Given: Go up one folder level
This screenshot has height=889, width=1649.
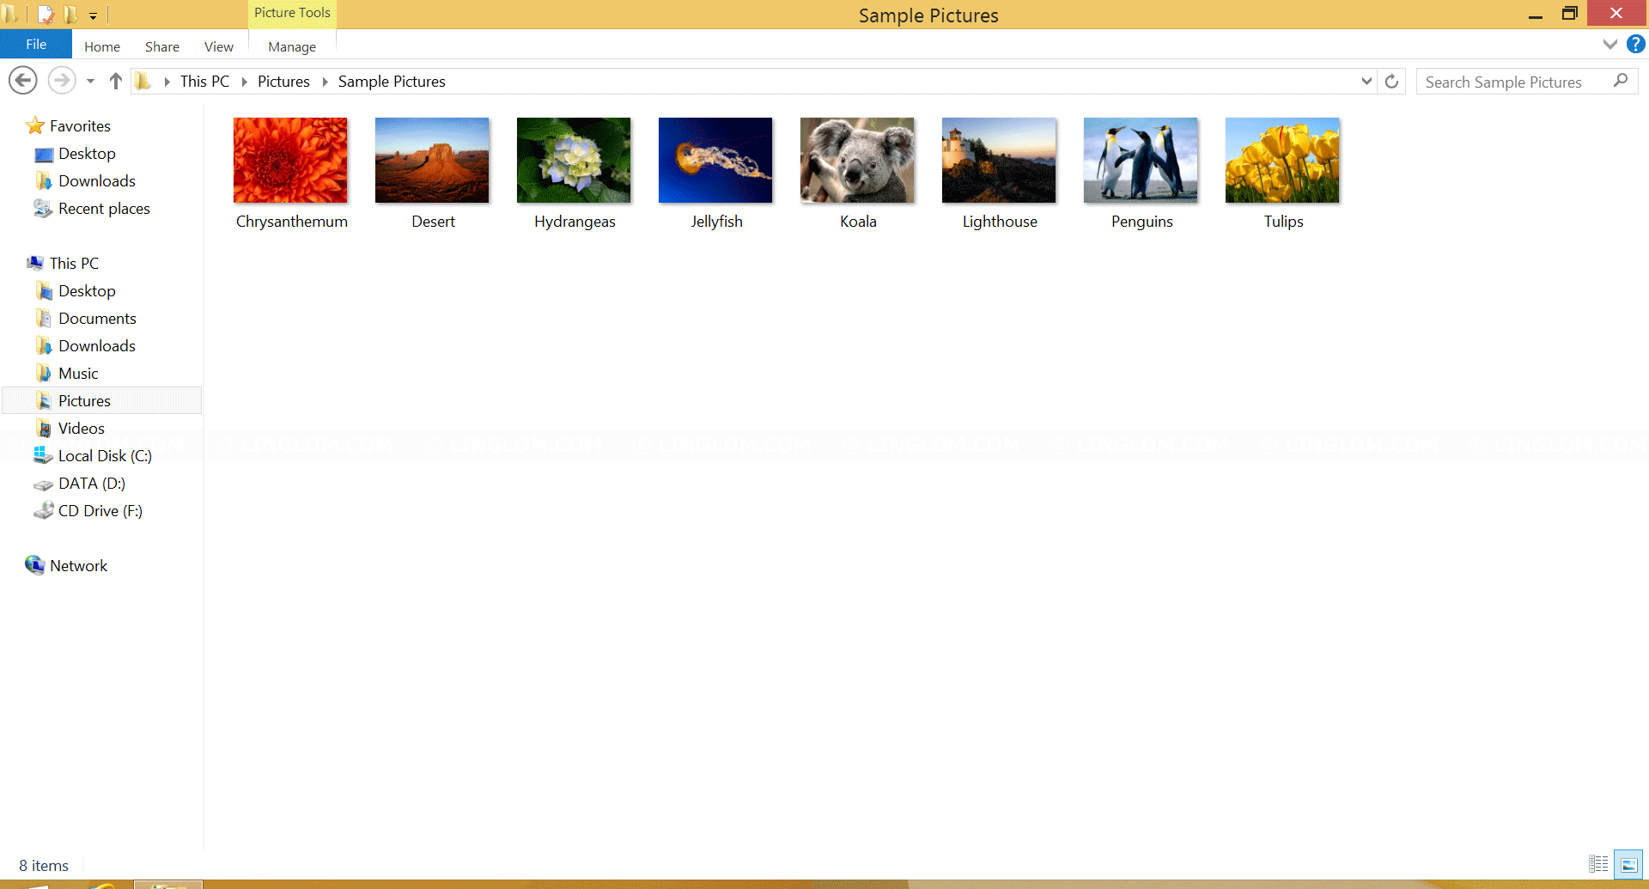Looking at the screenshot, I should coord(116,81).
